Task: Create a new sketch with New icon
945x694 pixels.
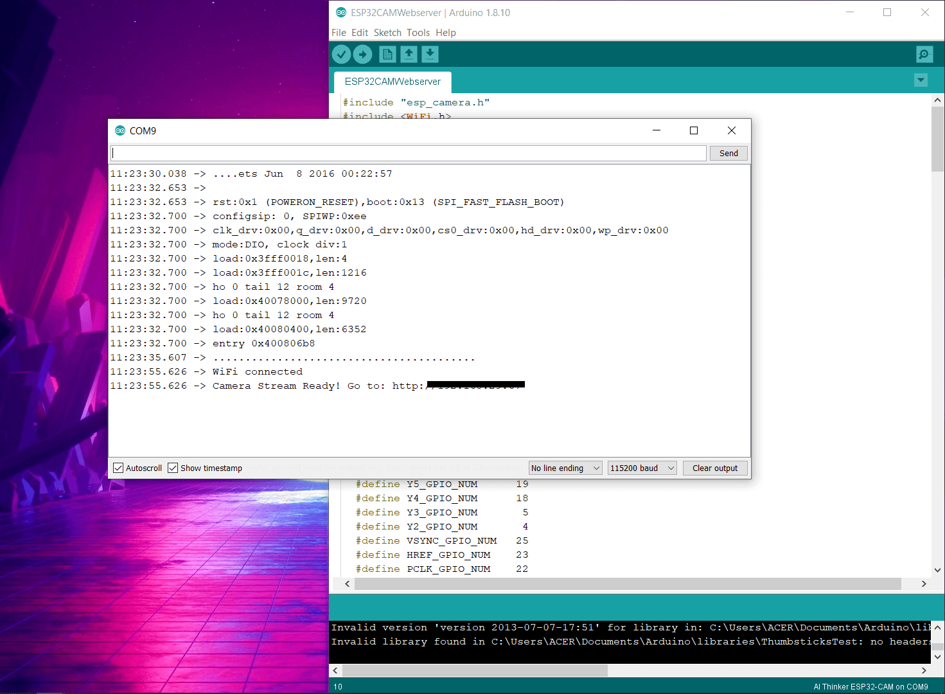Action: pyautogui.click(x=387, y=55)
